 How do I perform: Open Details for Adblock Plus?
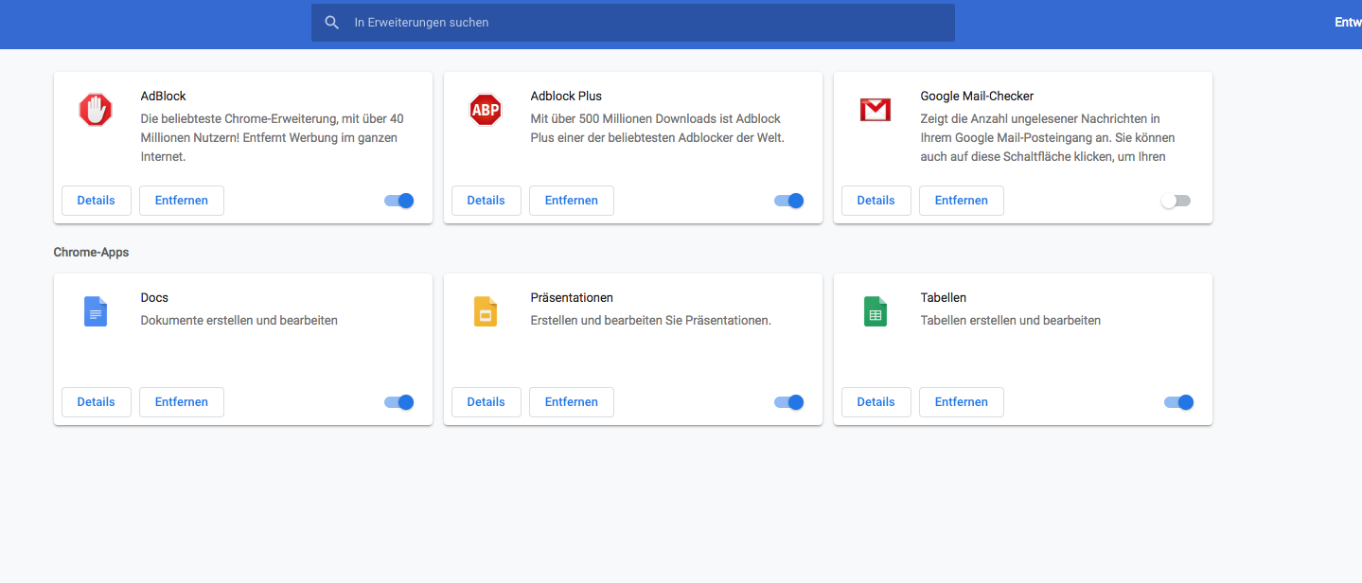[x=486, y=201]
